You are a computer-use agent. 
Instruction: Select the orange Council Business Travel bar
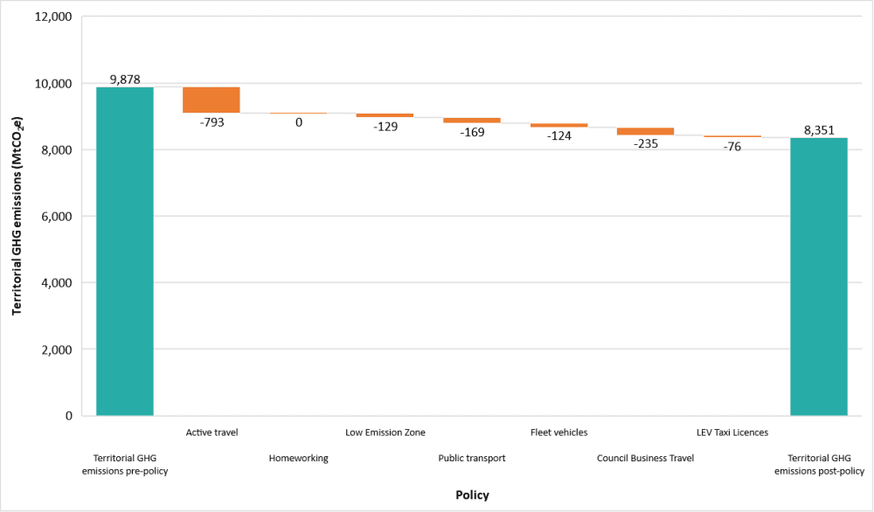click(x=645, y=131)
